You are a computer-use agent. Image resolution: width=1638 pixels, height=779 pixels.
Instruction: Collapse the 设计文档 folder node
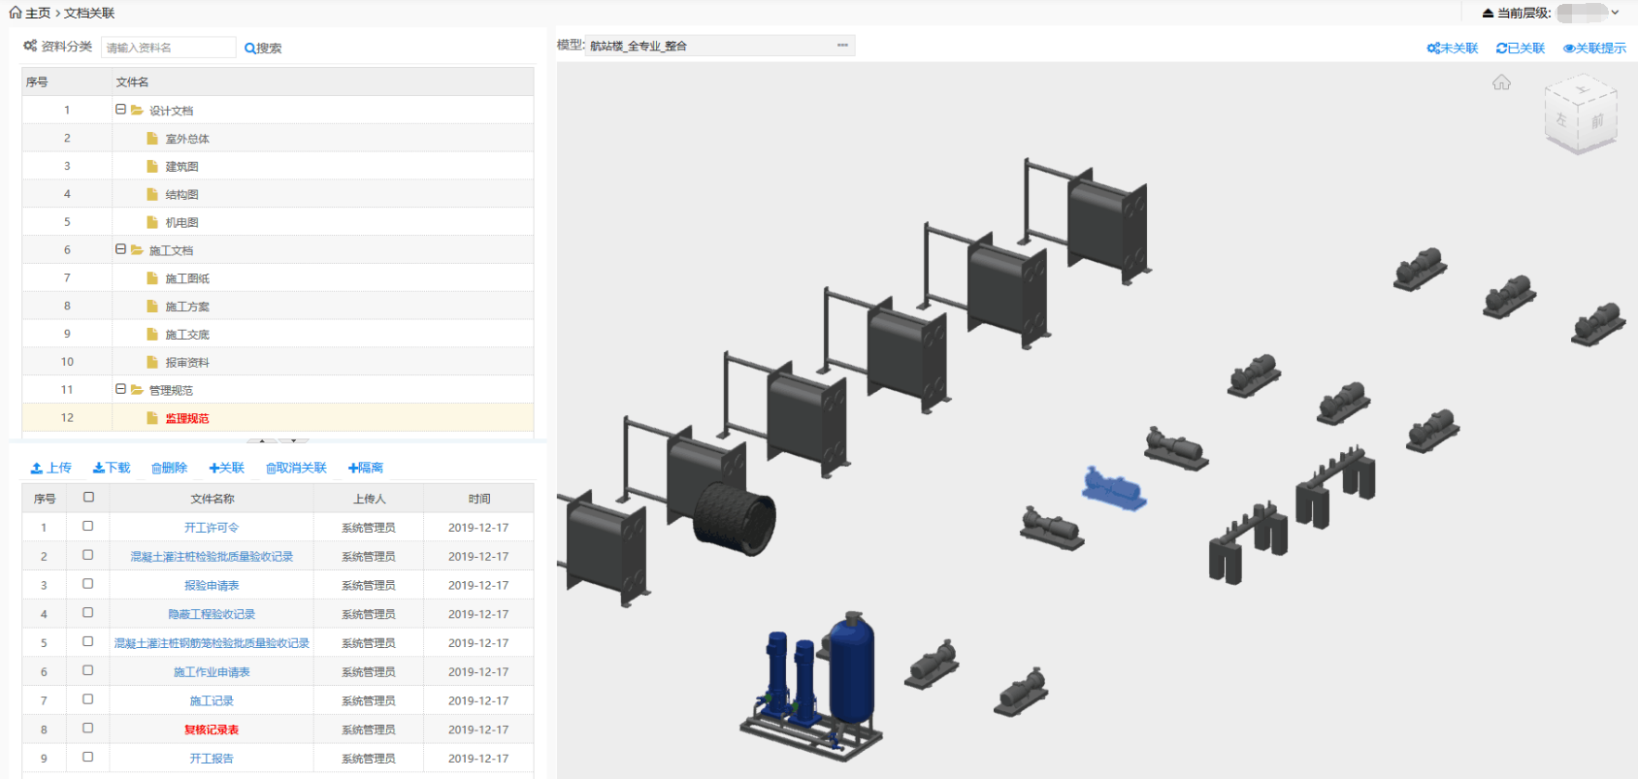coord(121,110)
